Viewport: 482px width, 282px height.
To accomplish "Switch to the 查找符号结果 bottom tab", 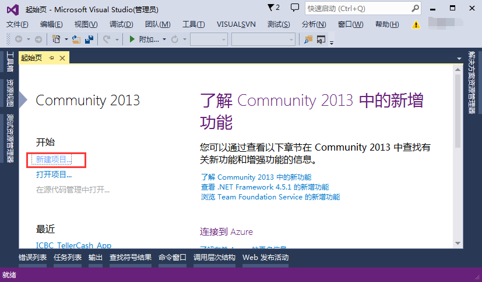I will (x=131, y=258).
